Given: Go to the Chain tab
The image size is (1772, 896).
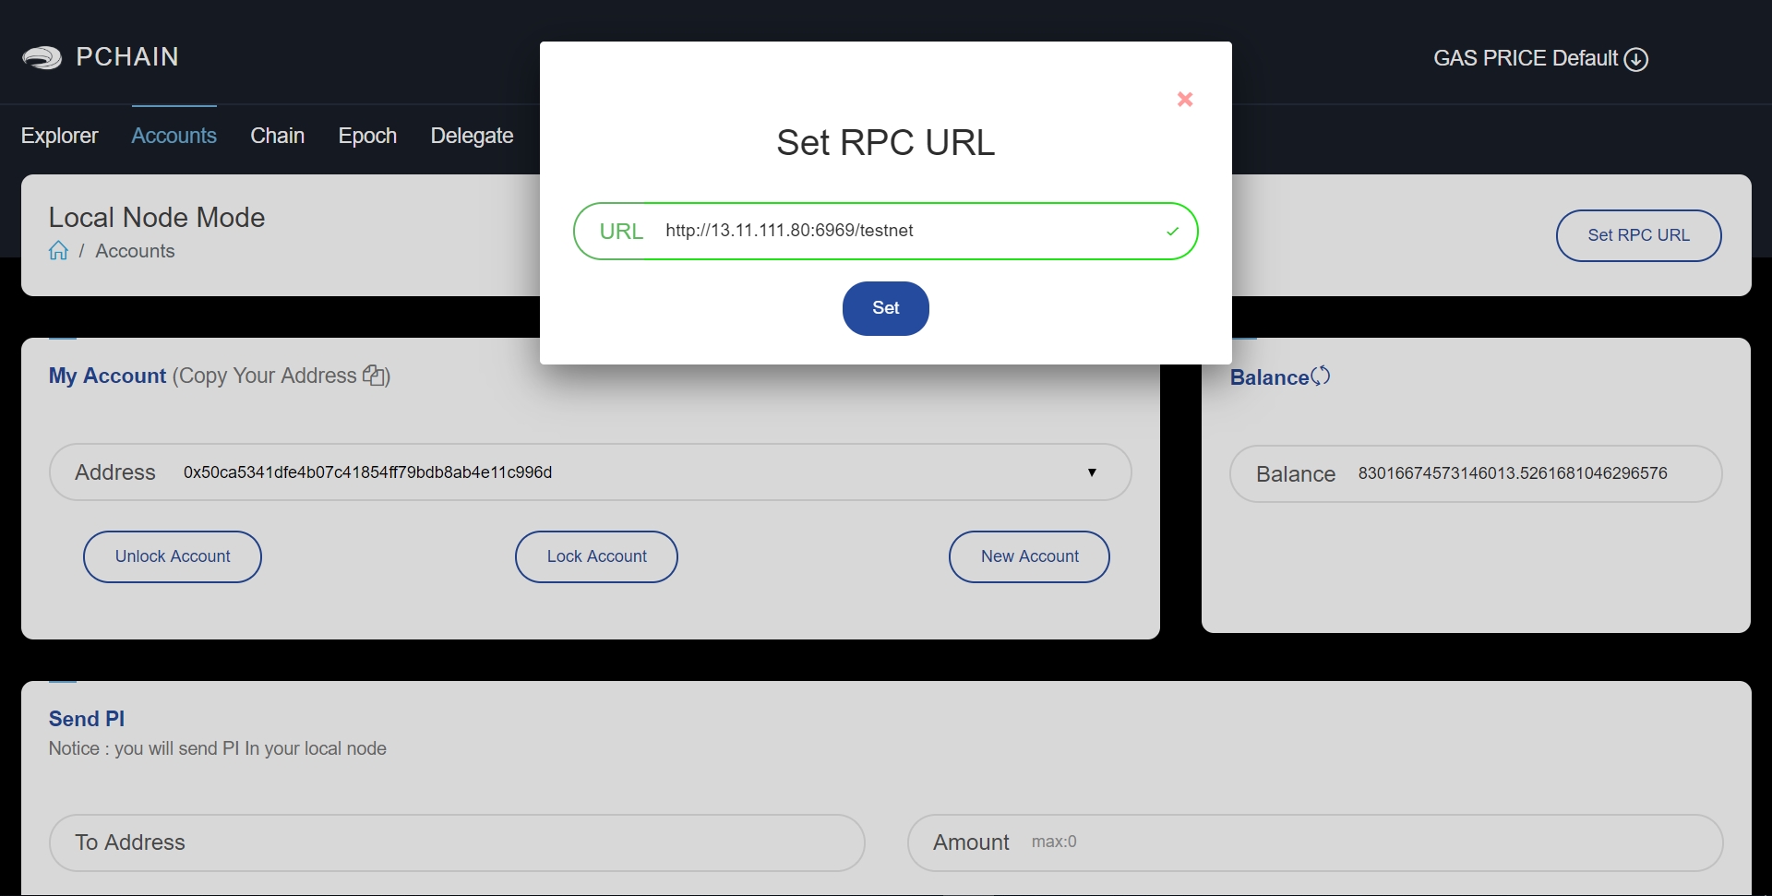Looking at the screenshot, I should click(x=277, y=136).
